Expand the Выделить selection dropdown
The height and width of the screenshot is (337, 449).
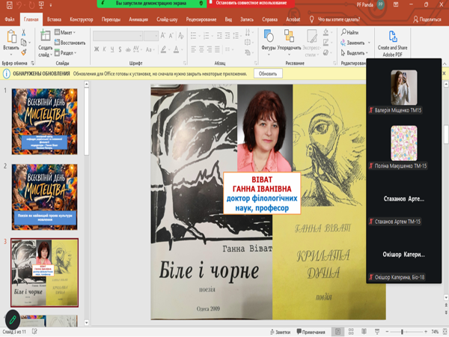[355, 53]
